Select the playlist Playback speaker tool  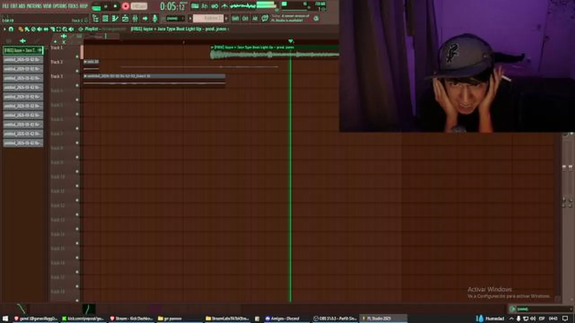71,29
